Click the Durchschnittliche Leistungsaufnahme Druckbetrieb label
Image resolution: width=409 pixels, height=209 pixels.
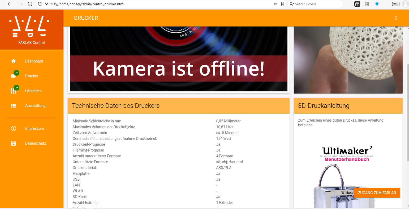point(115,139)
